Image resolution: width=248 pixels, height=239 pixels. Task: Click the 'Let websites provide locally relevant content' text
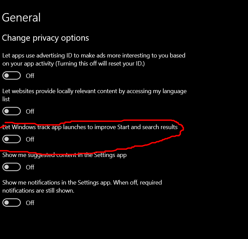pyautogui.click(x=94, y=91)
